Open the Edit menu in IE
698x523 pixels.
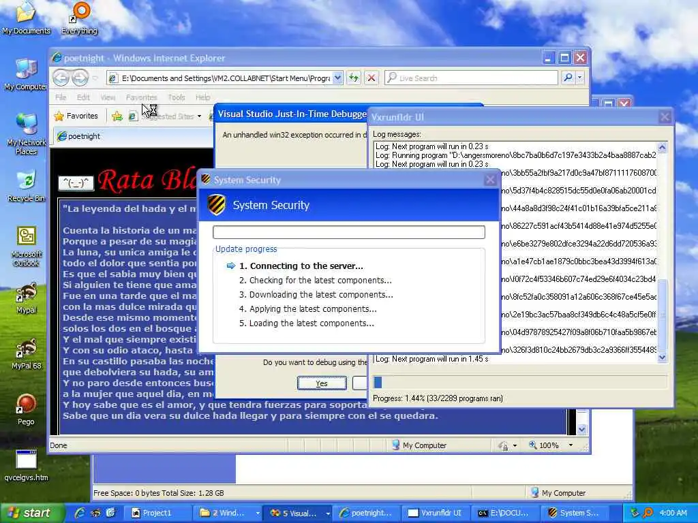(83, 97)
